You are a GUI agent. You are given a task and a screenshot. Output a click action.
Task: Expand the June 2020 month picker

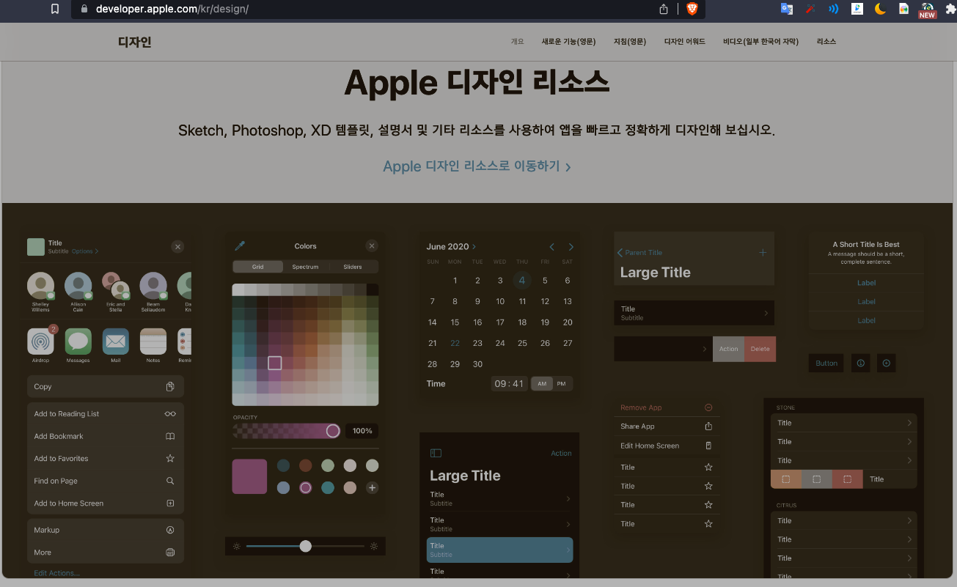point(451,247)
